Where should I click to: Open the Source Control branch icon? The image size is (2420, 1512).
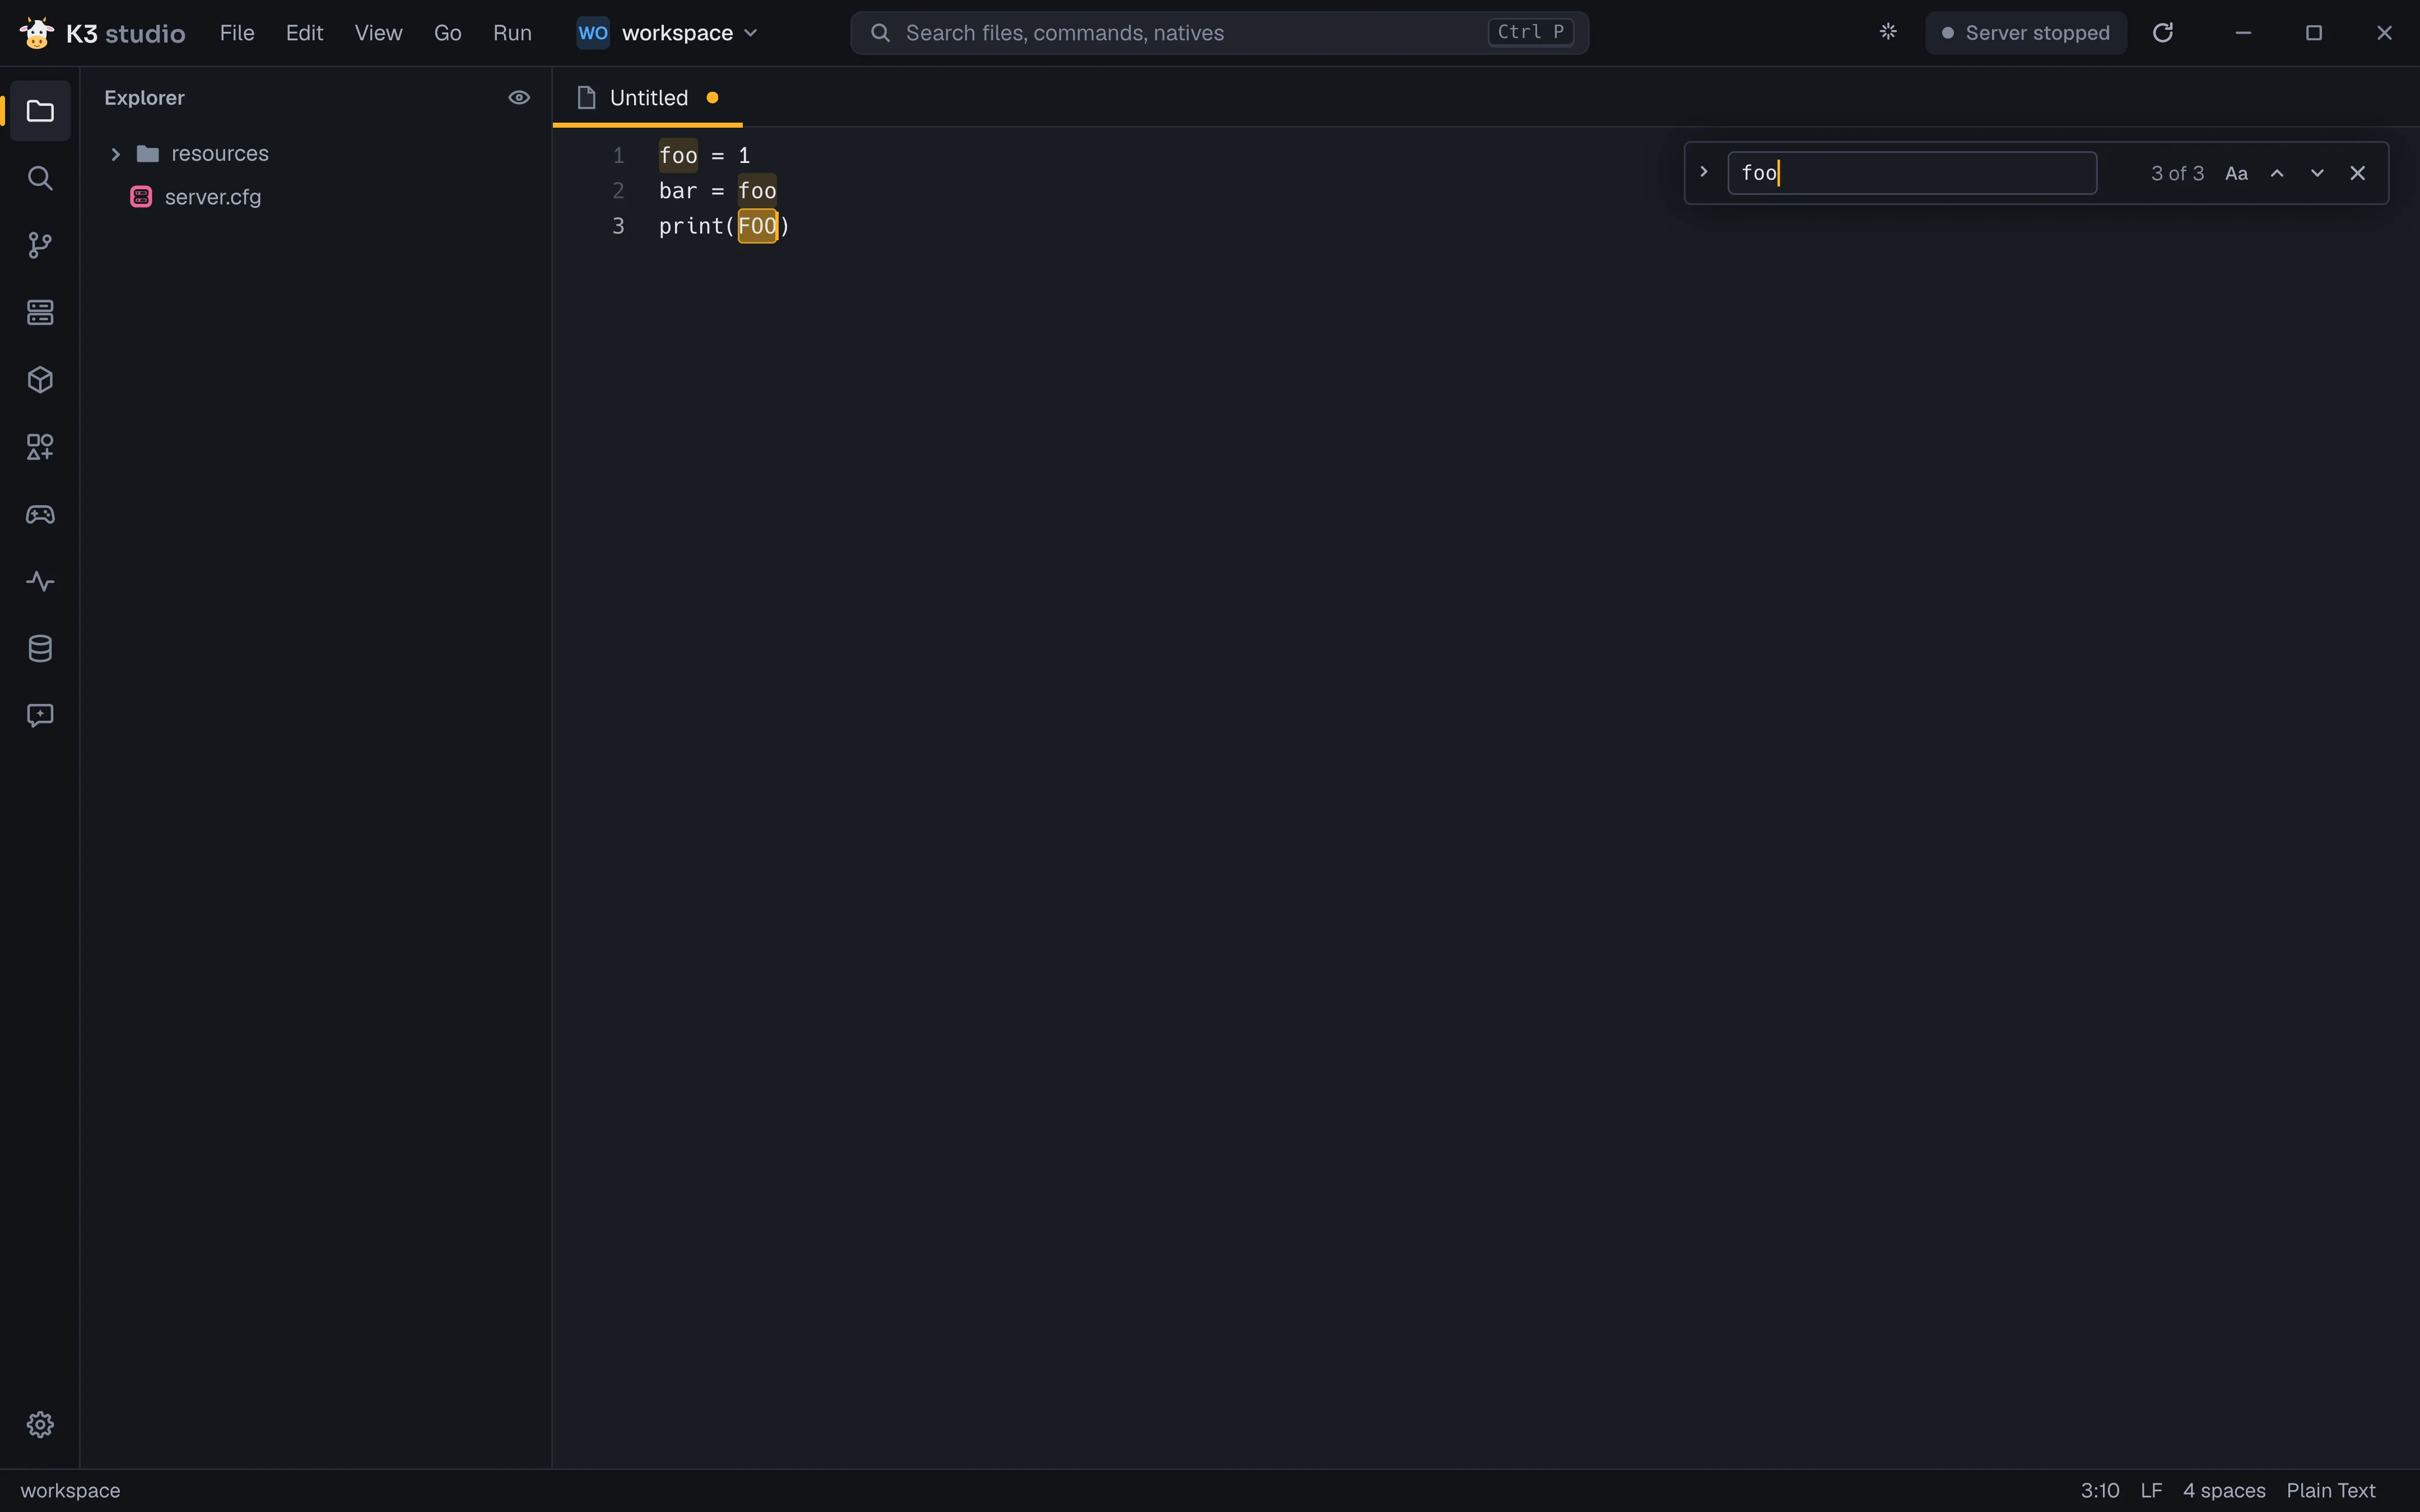click(x=40, y=245)
